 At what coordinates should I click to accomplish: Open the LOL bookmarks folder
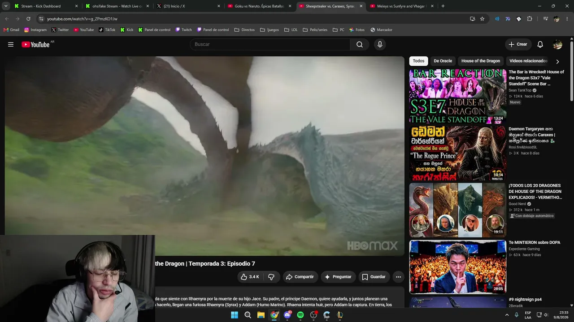click(291, 30)
